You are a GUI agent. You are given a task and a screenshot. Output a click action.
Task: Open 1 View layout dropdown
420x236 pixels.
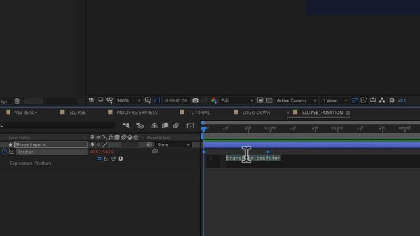tap(335, 100)
